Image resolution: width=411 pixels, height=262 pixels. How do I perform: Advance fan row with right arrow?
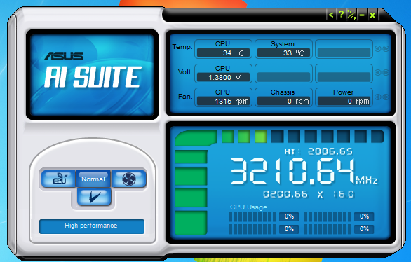[386, 97]
